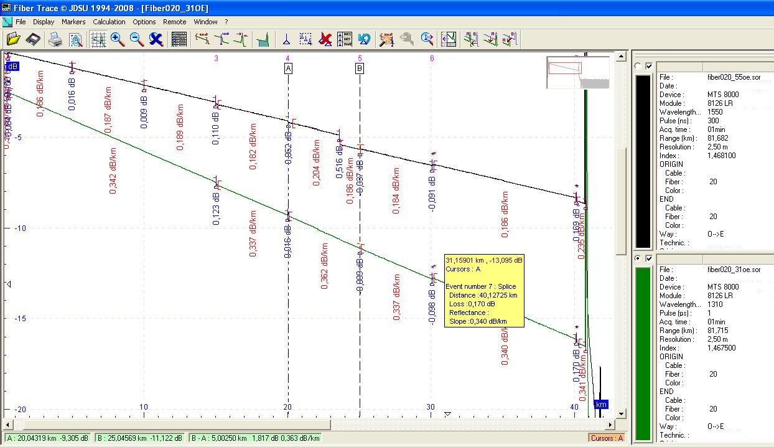Click the open file folder icon
774x447 pixels.
click(x=13, y=39)
